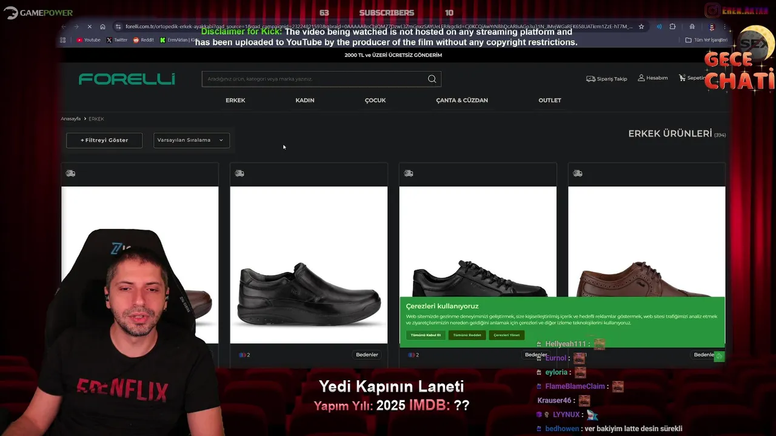Open the KADIN menu

[305, 101]
